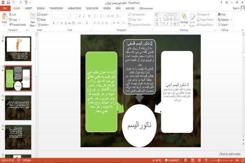This screenshot has height=163, width=245.
Task: Redo action in quick access toolbar
Action: (x=21, y=2)
